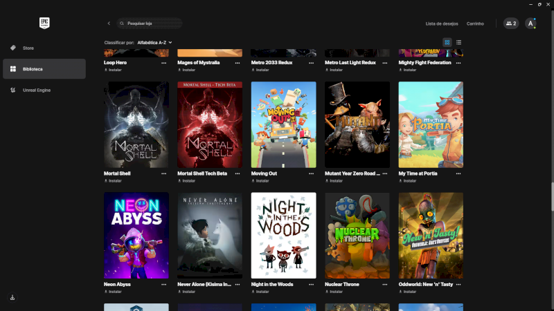Click the Unreal Engine sidebar icon
Screen dimensions: 554x311
pos(13,90)
